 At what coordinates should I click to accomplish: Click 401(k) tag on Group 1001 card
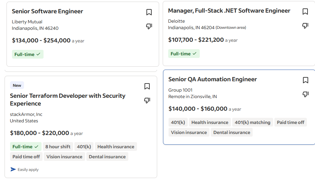click(178, 122)
